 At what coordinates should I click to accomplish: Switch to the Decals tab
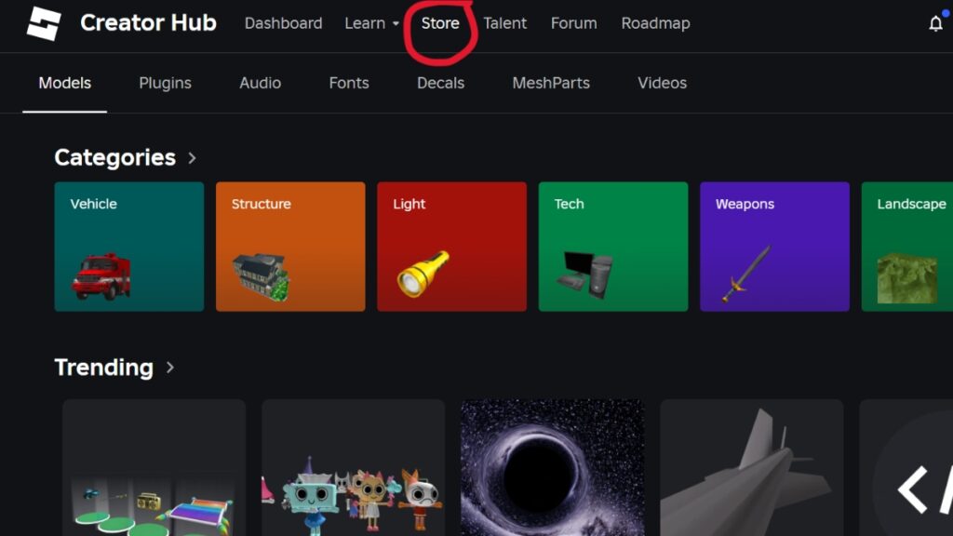click(440, 83)
